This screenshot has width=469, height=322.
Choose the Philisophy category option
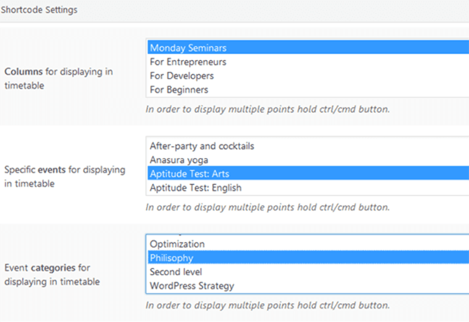click(x=172, y=258)
